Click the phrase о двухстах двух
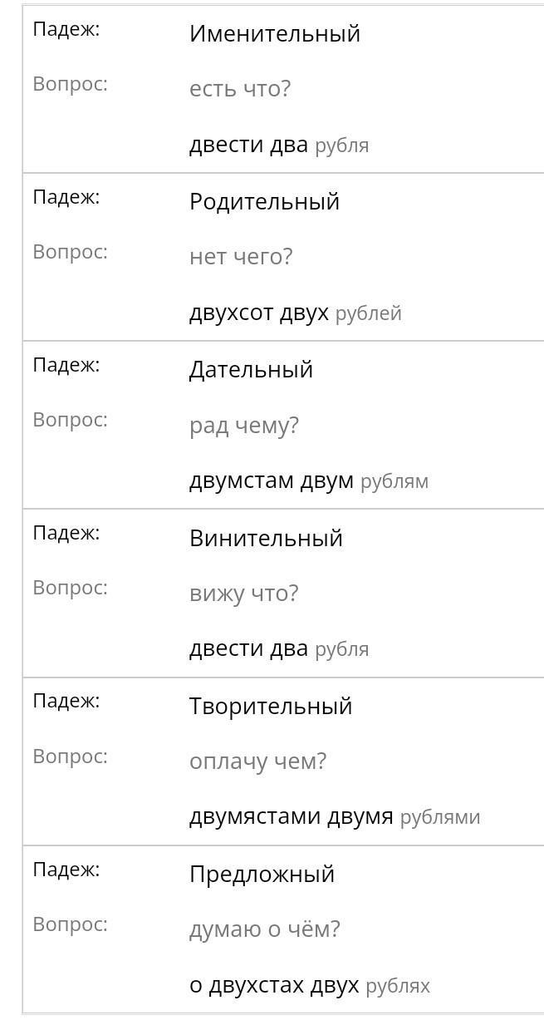The image size is (544, 1025). (x=274, y=985)
